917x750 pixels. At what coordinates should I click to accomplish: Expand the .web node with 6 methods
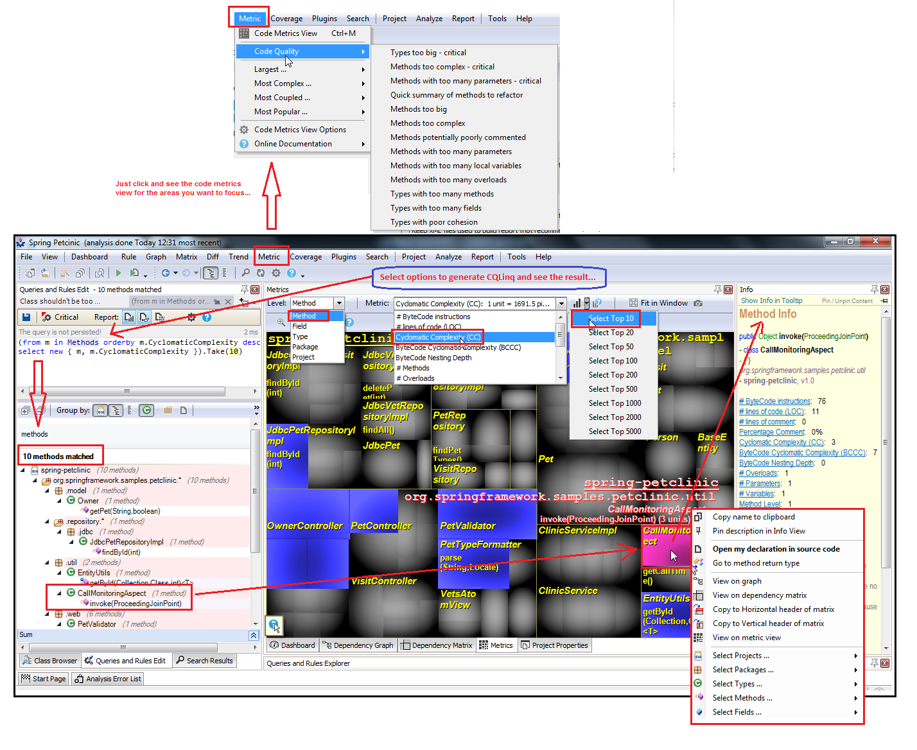46,614
